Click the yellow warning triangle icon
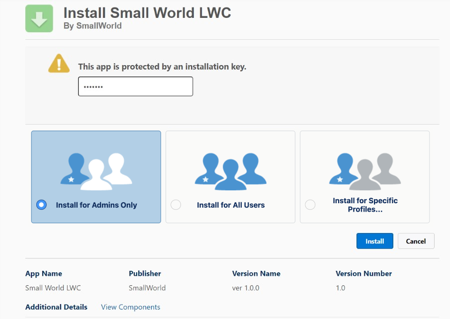This screenshot has height=319, width=450. [59, 64]
